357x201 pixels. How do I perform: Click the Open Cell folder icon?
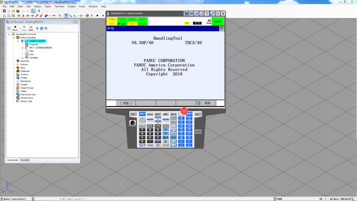click(14, 11)
